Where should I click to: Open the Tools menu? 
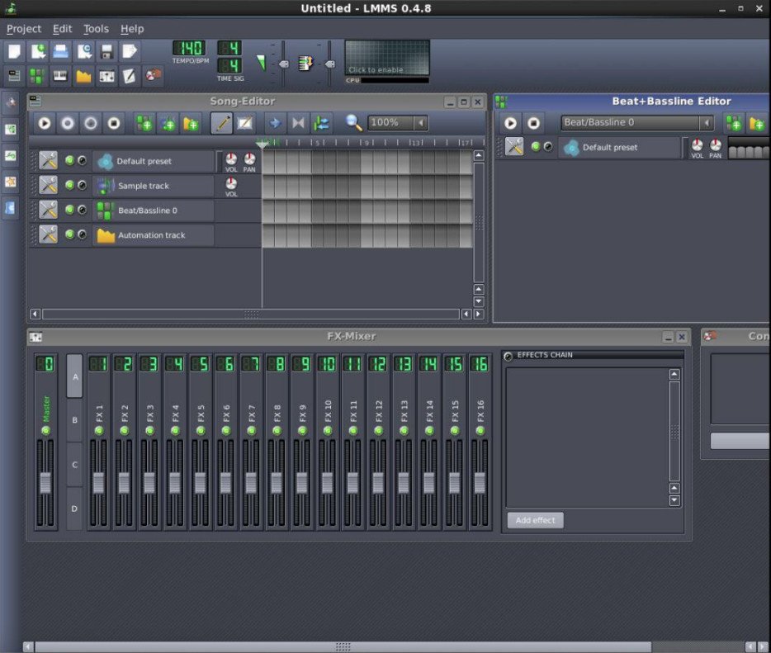pyautogui.click(x=95, y=28)
